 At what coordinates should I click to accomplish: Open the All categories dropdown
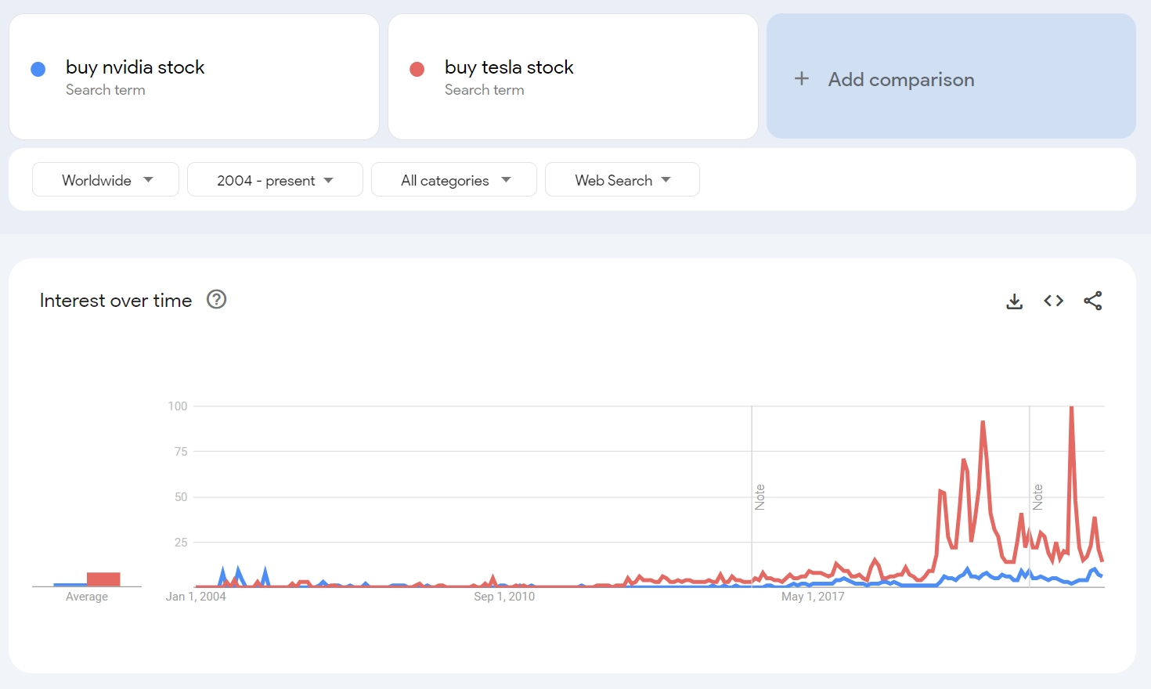(454, 180)
